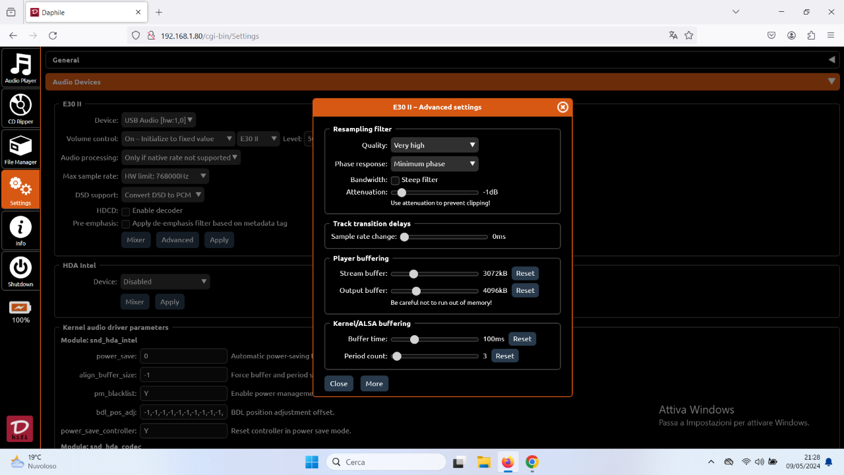Click the More button in Advanced settings
Image resolution: width=844 pixels, height=475 pixels.
(374, 383)
